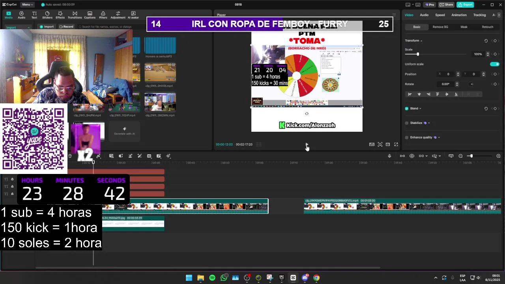
Task: Switch to the Audio inspector tab
Action: click(424, 15)
